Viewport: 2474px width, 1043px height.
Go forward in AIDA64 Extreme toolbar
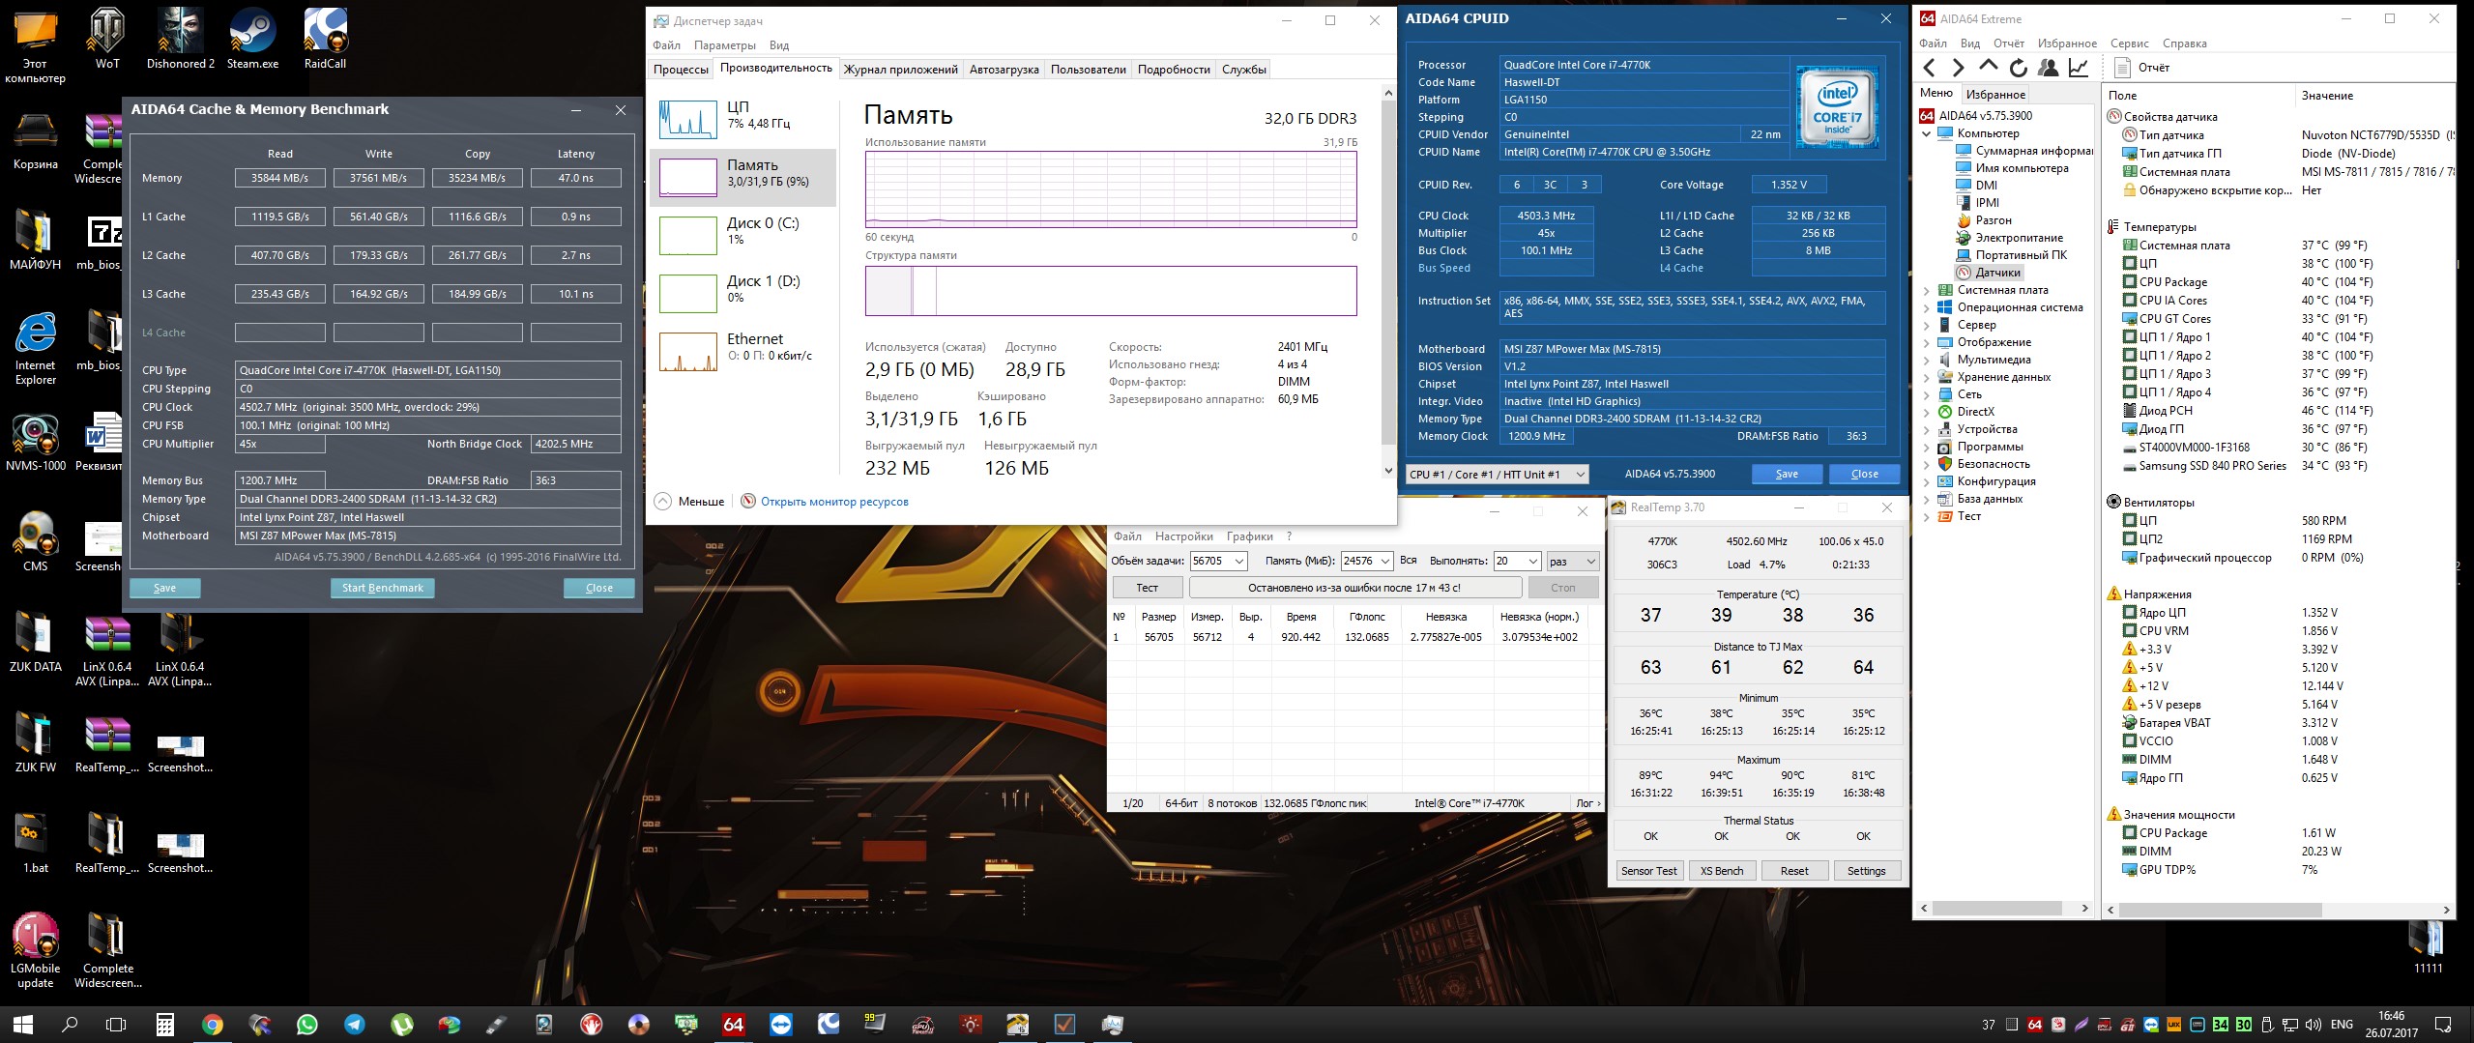pyautogui.click(x=1958, y=68)
